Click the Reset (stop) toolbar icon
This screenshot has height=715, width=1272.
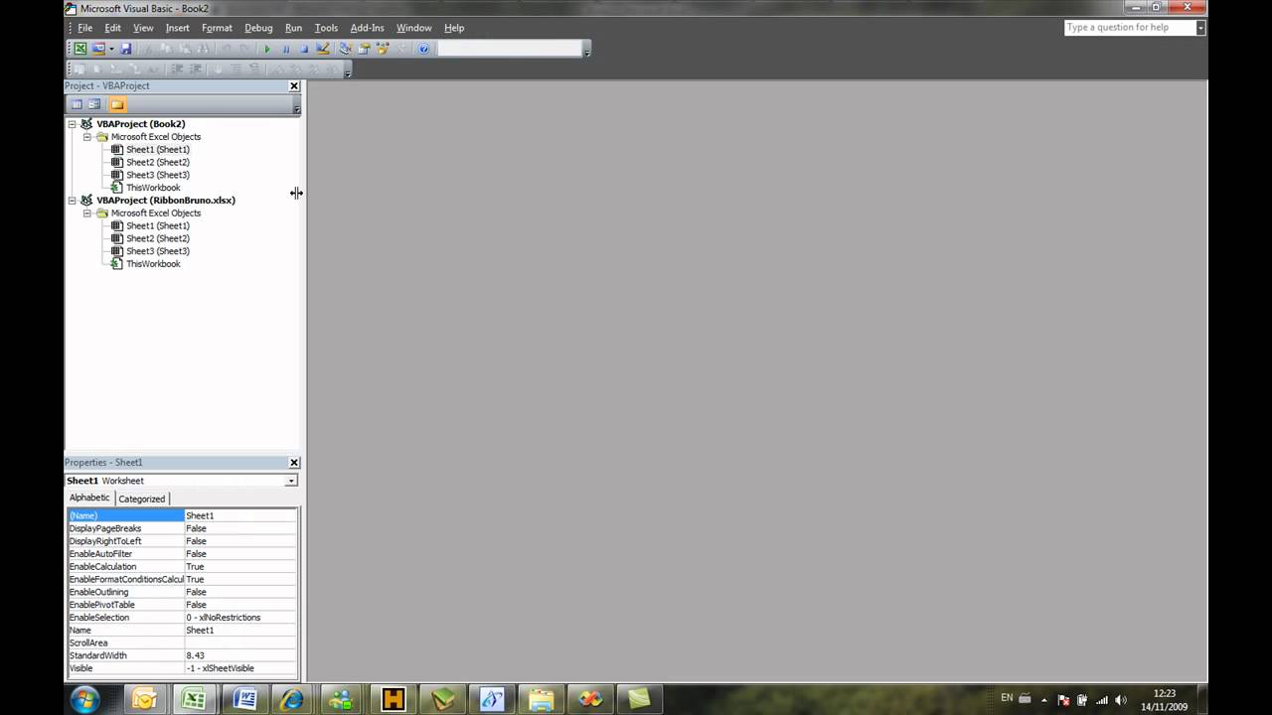coord(304,49)
